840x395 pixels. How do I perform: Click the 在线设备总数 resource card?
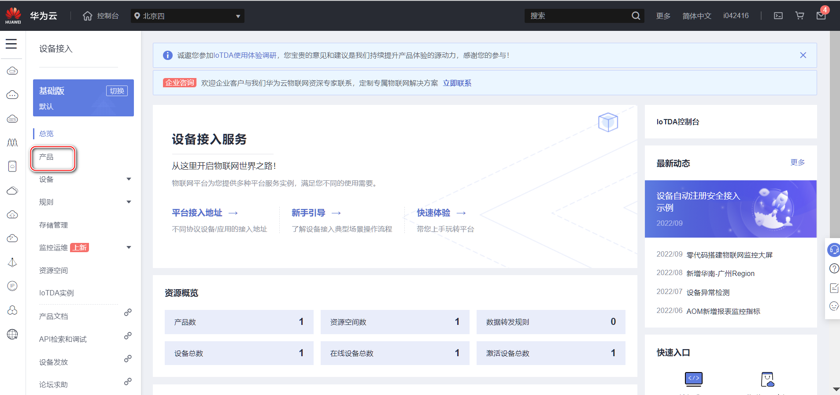click(395, 353)
